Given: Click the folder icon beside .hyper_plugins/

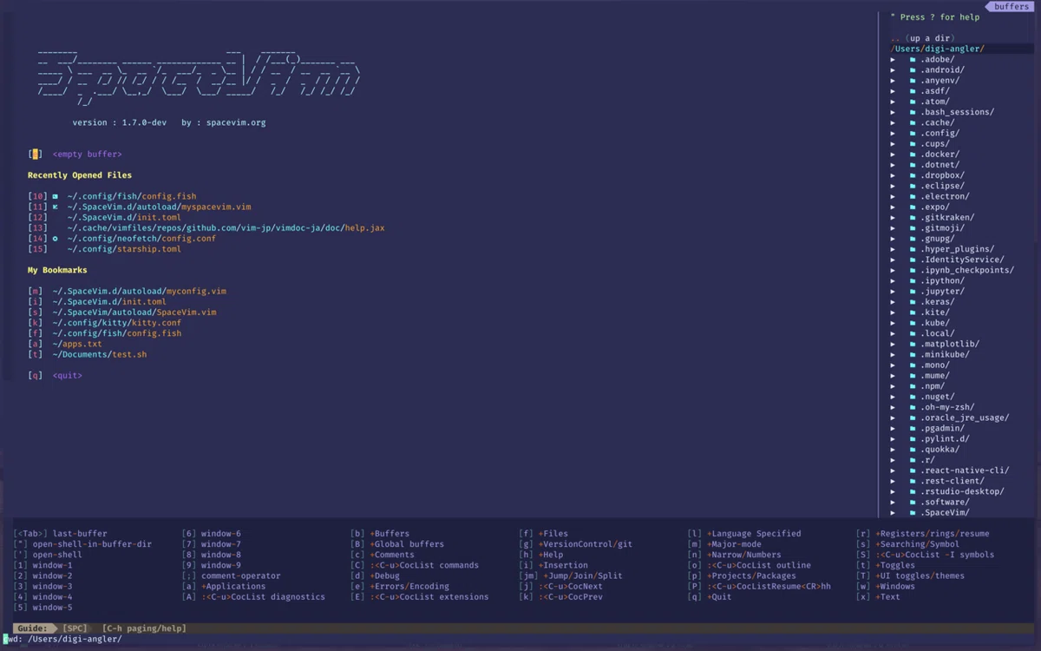Looking at the screenshot, I should pyautogui.click(x=913, y=249).
